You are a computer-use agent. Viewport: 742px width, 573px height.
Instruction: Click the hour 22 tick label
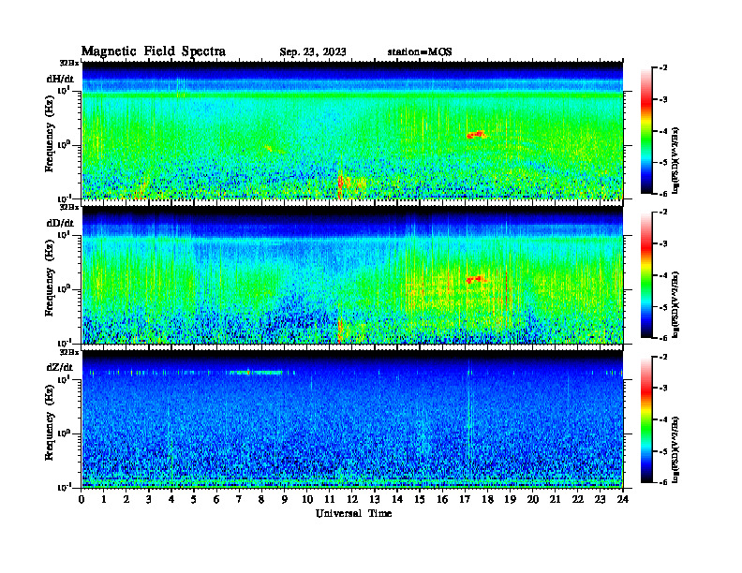coord(578,499)
